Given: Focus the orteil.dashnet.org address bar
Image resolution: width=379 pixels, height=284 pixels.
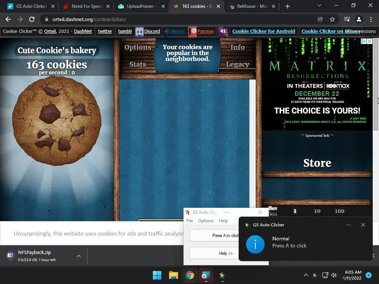Looking at the screenshot, I should [x=179, y=19].
